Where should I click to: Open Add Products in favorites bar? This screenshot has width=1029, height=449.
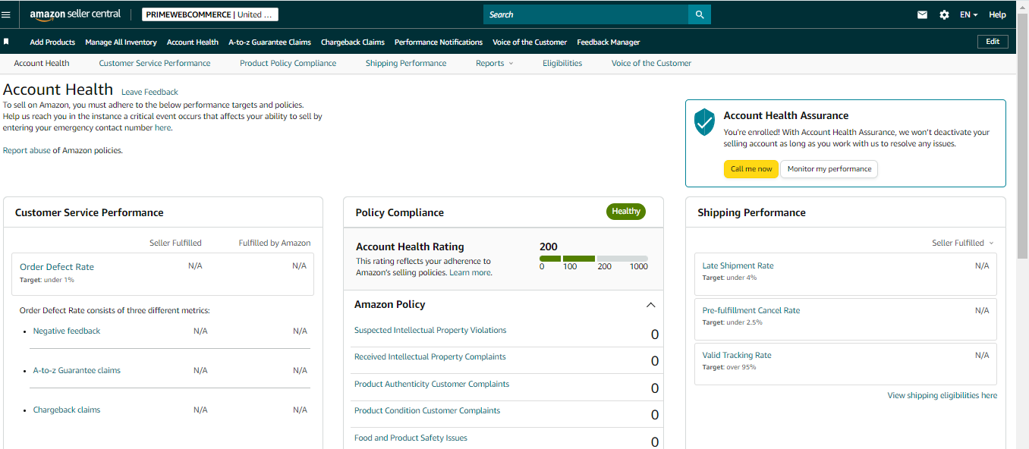click(52, 42)
